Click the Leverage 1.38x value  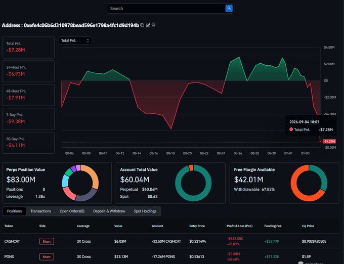40,196
